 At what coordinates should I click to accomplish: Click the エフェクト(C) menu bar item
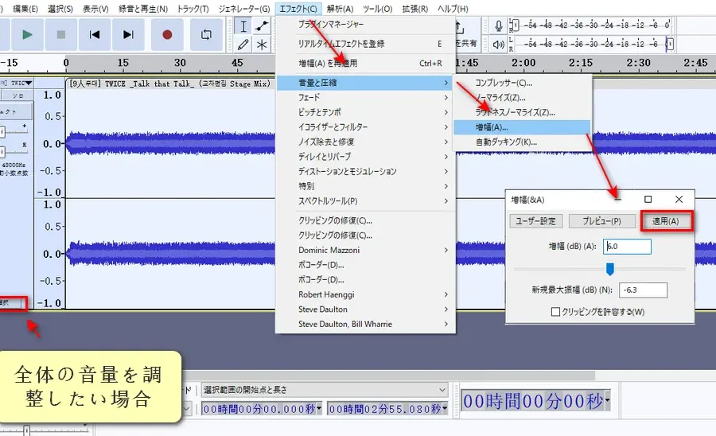pyautogui.click(x=298, y=9)
